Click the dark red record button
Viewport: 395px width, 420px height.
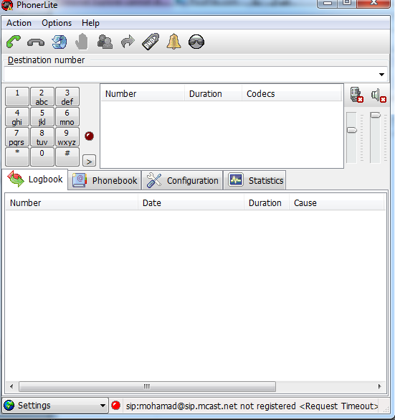[90, 136]
